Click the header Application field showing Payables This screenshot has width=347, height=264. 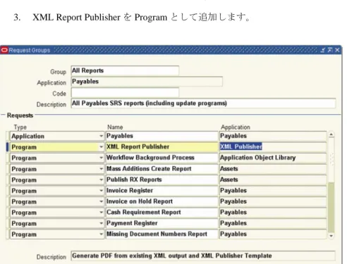point(147,82)
